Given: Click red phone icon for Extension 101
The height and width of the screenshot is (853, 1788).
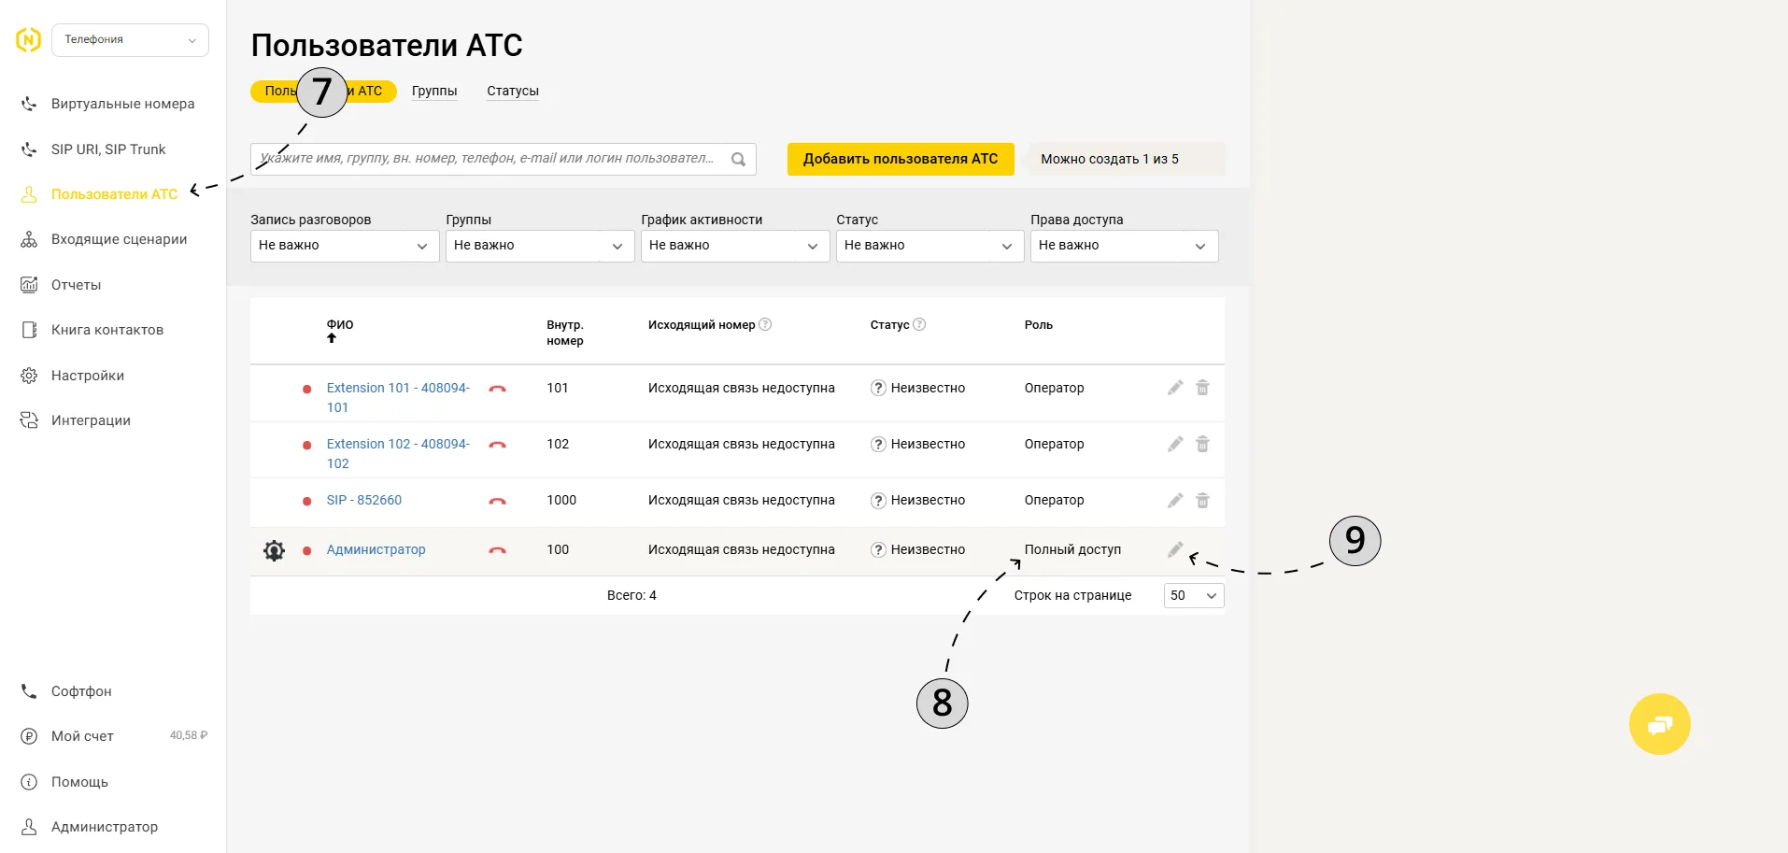Looking at the screenshot, I should tap(497, 389).
